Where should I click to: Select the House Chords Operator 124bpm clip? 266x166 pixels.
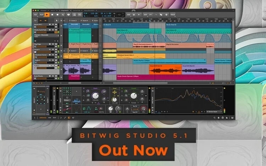[x=165, y=77]
